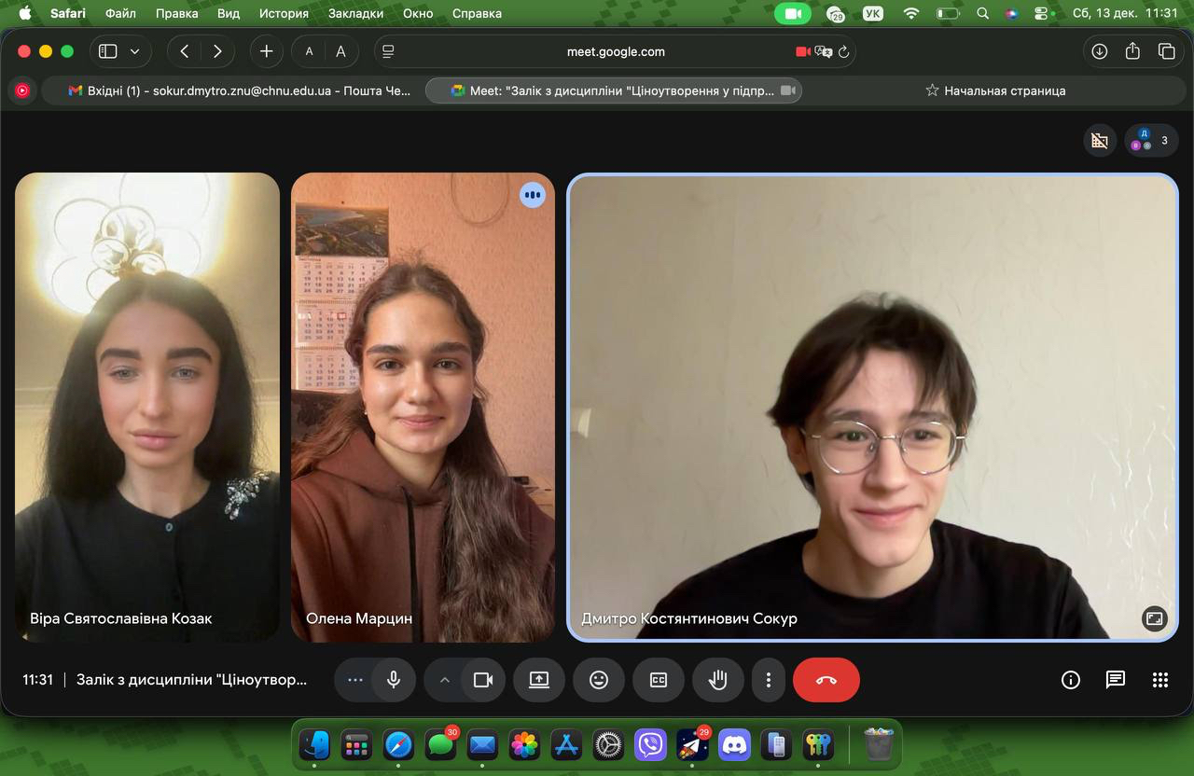Select Олена Марцин video tile
This screenshot has height=776, width=1194.
coord(423,407)
